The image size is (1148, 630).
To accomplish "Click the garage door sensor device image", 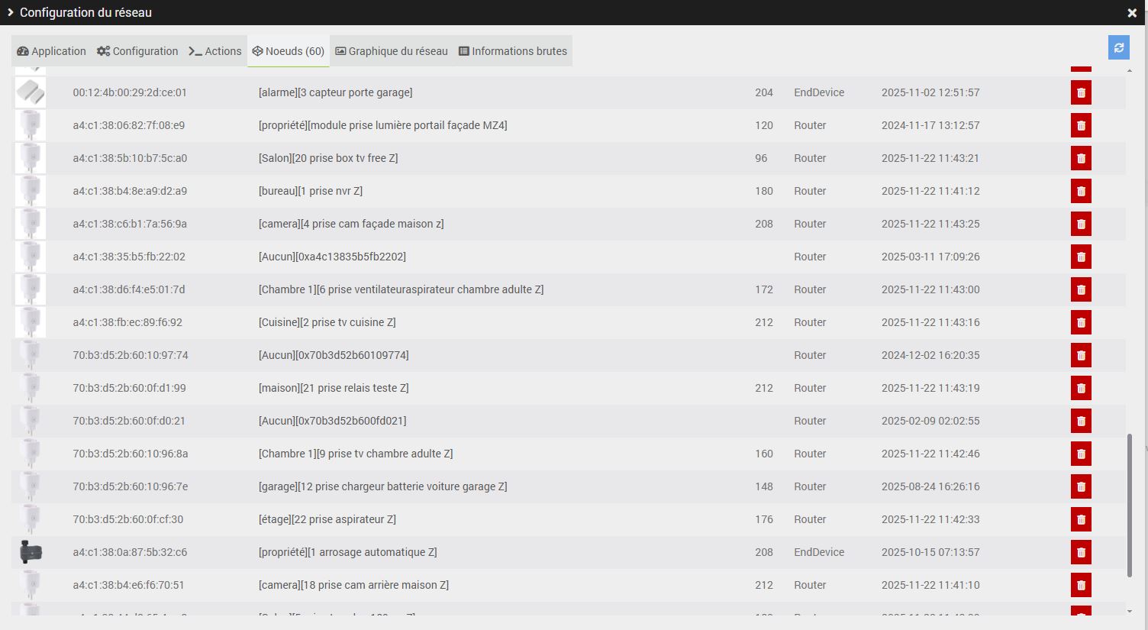I will tap(31, 92).
